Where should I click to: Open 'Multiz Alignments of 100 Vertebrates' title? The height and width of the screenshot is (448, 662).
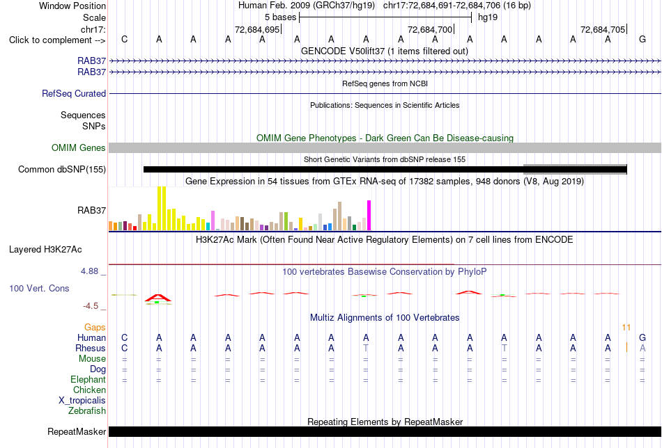[x=385, y=317]
